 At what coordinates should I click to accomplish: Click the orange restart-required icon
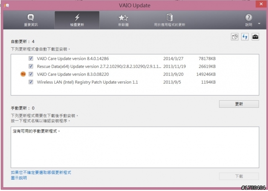coord(23,74)
